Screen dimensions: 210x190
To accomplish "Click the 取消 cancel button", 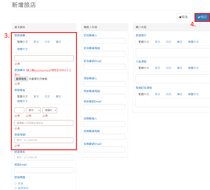I will point(183,17).
